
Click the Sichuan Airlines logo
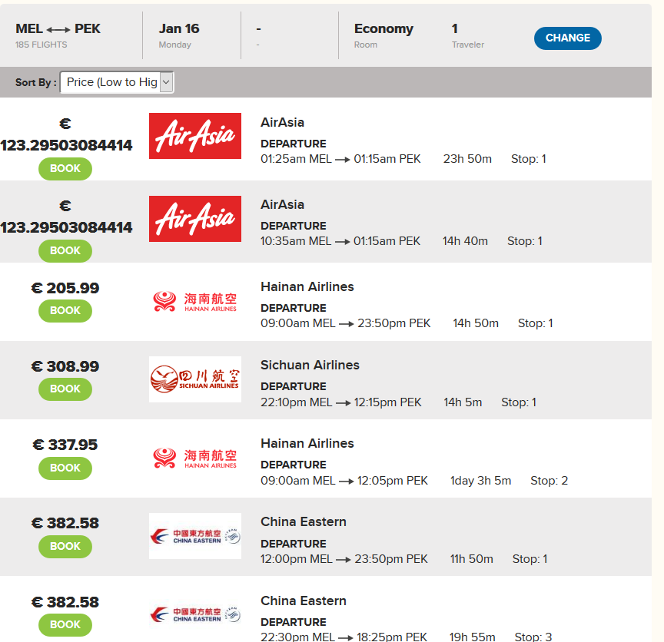point(194,379)
